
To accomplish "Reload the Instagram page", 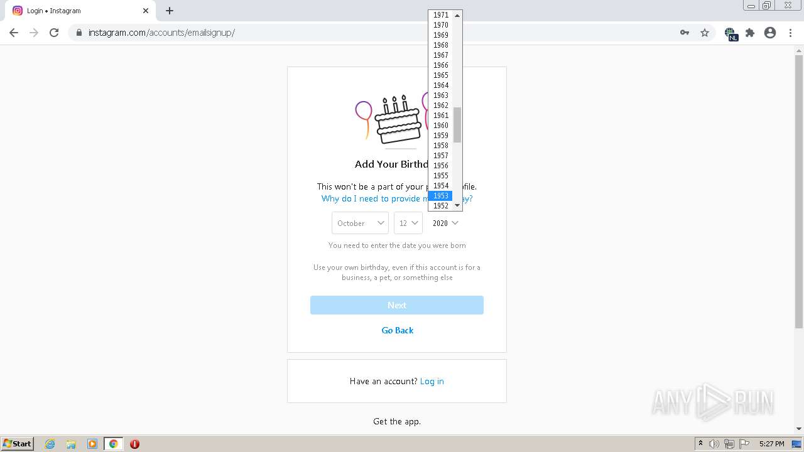I will (x=54, y=33).
